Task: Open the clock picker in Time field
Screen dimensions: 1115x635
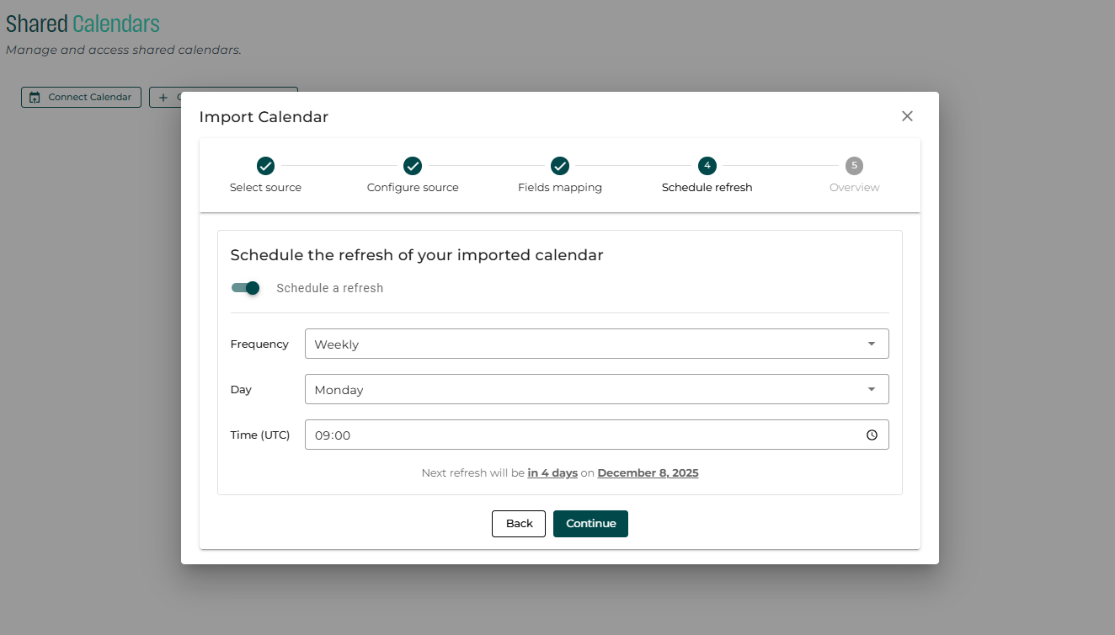Action: pyautogui.click(x=872, y=435)
